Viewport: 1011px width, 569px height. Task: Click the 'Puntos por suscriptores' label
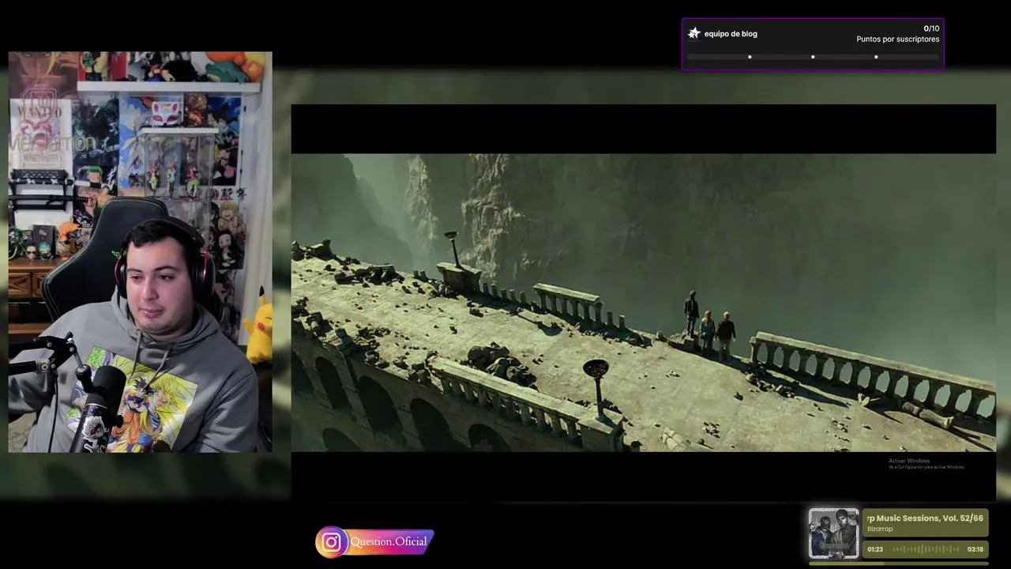(x=898, y=40)
